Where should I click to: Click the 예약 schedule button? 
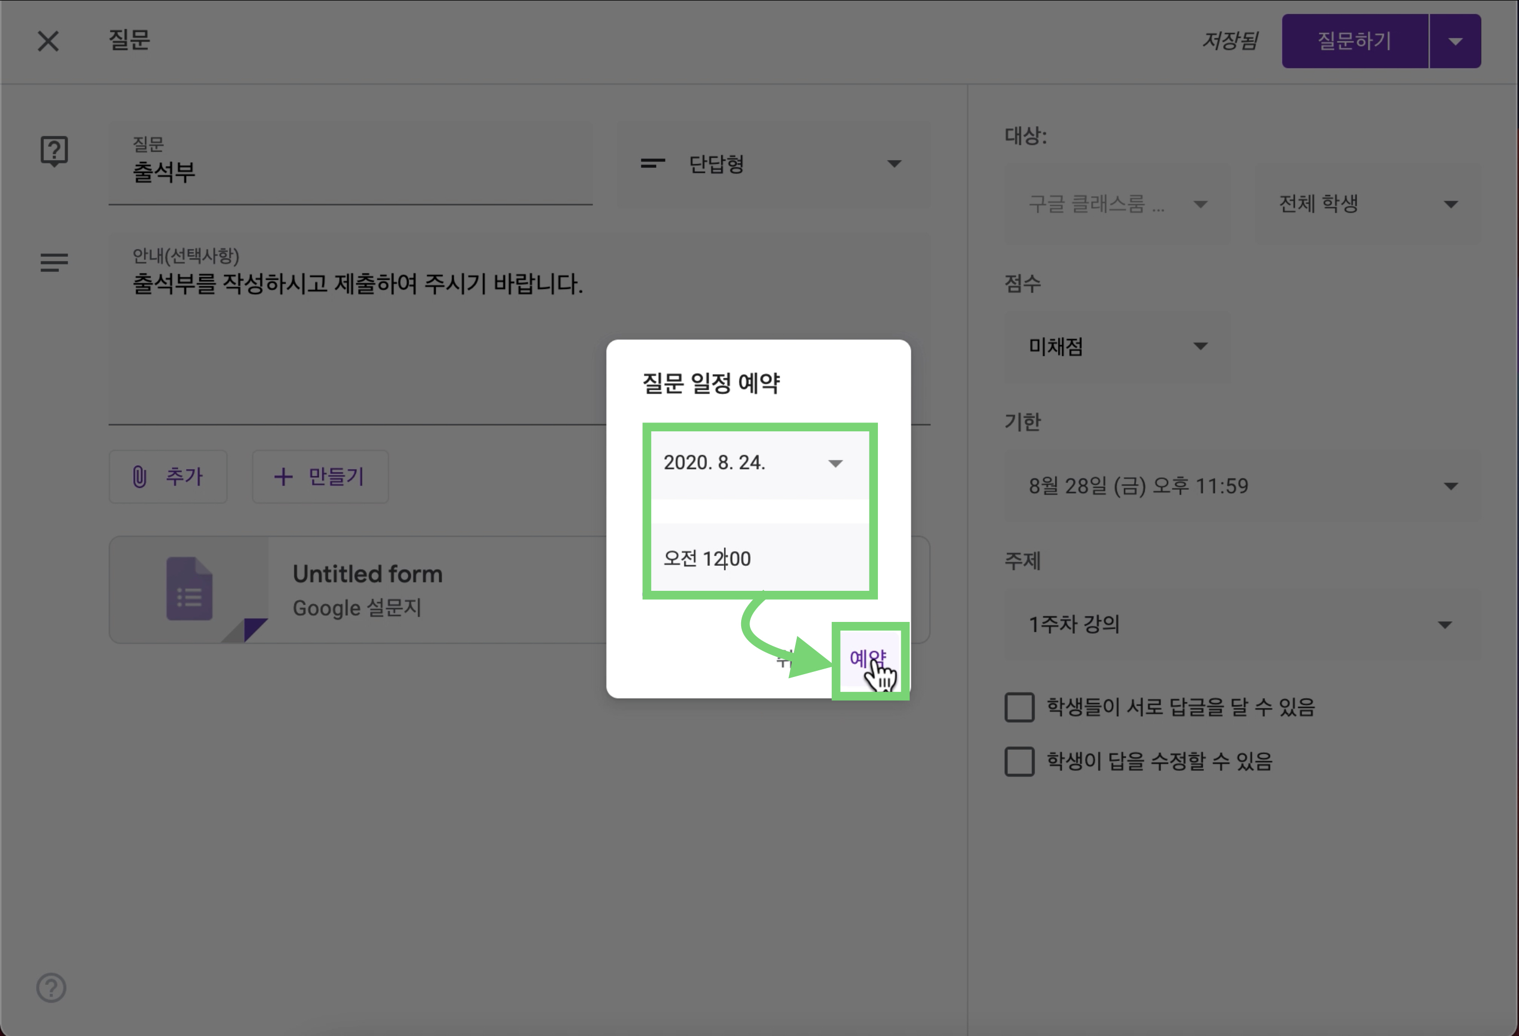tap(867, 658)
